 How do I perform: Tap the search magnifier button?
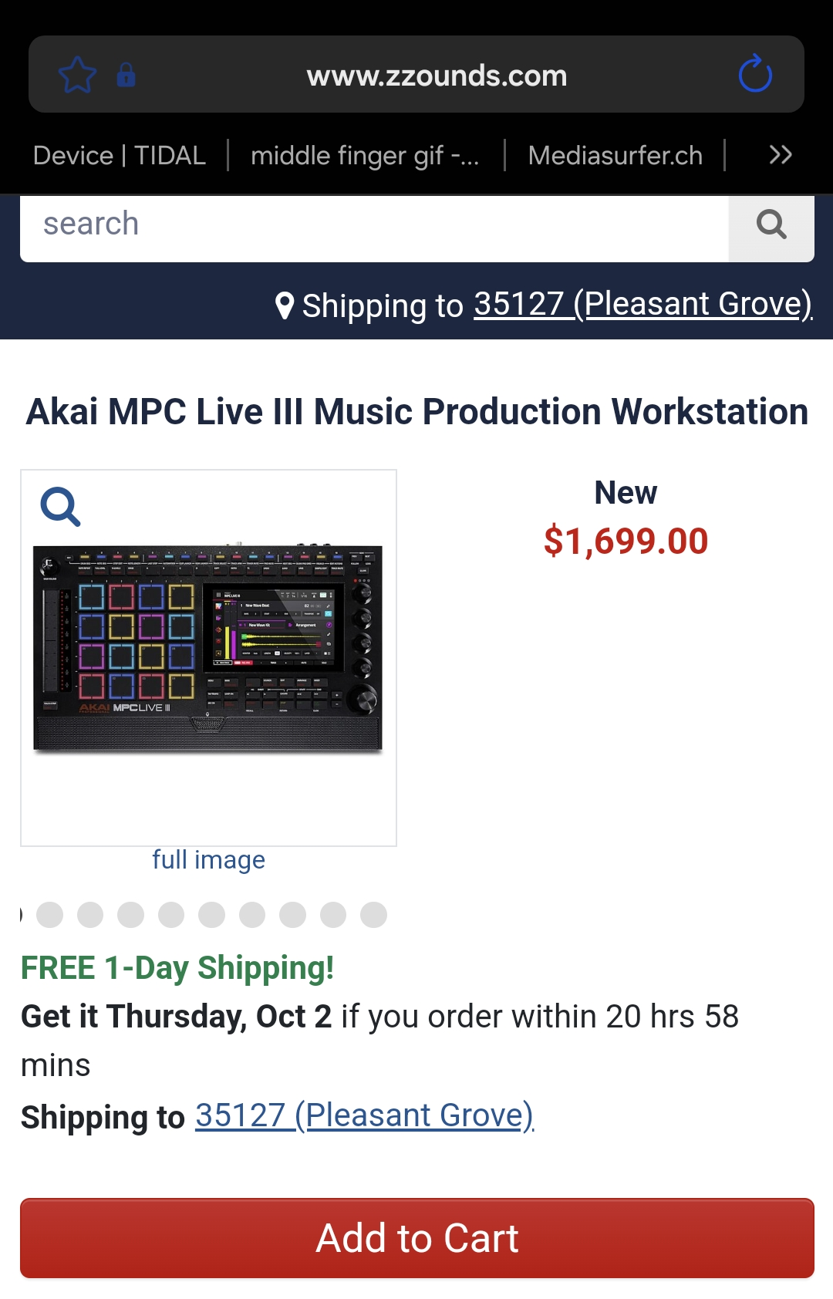pyautogui.click(x=771, y=225)
